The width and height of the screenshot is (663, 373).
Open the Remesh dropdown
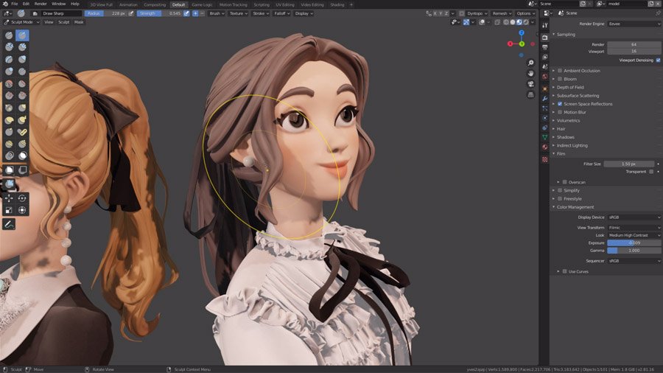pos(502,13)
